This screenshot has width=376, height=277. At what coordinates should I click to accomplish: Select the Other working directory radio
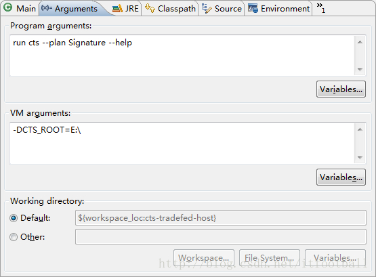(14, 237)
